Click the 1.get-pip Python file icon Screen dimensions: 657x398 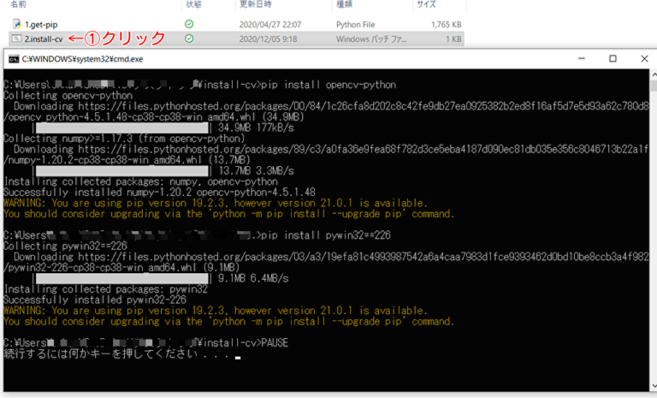click(17, 24)
